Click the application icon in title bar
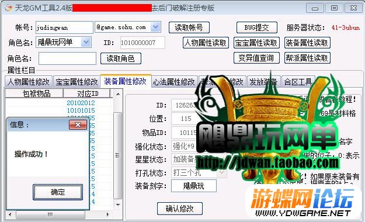The height and width of the screenshot is (222, 365). (9, 8)
